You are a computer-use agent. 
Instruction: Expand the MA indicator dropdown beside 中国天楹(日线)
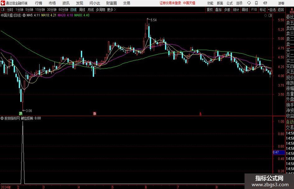pyautogui.click(x=24, y=15)
